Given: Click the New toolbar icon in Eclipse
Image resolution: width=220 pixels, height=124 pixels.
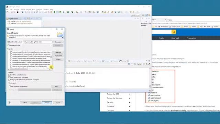Looking at the screenshot, I should coord(8,12).
